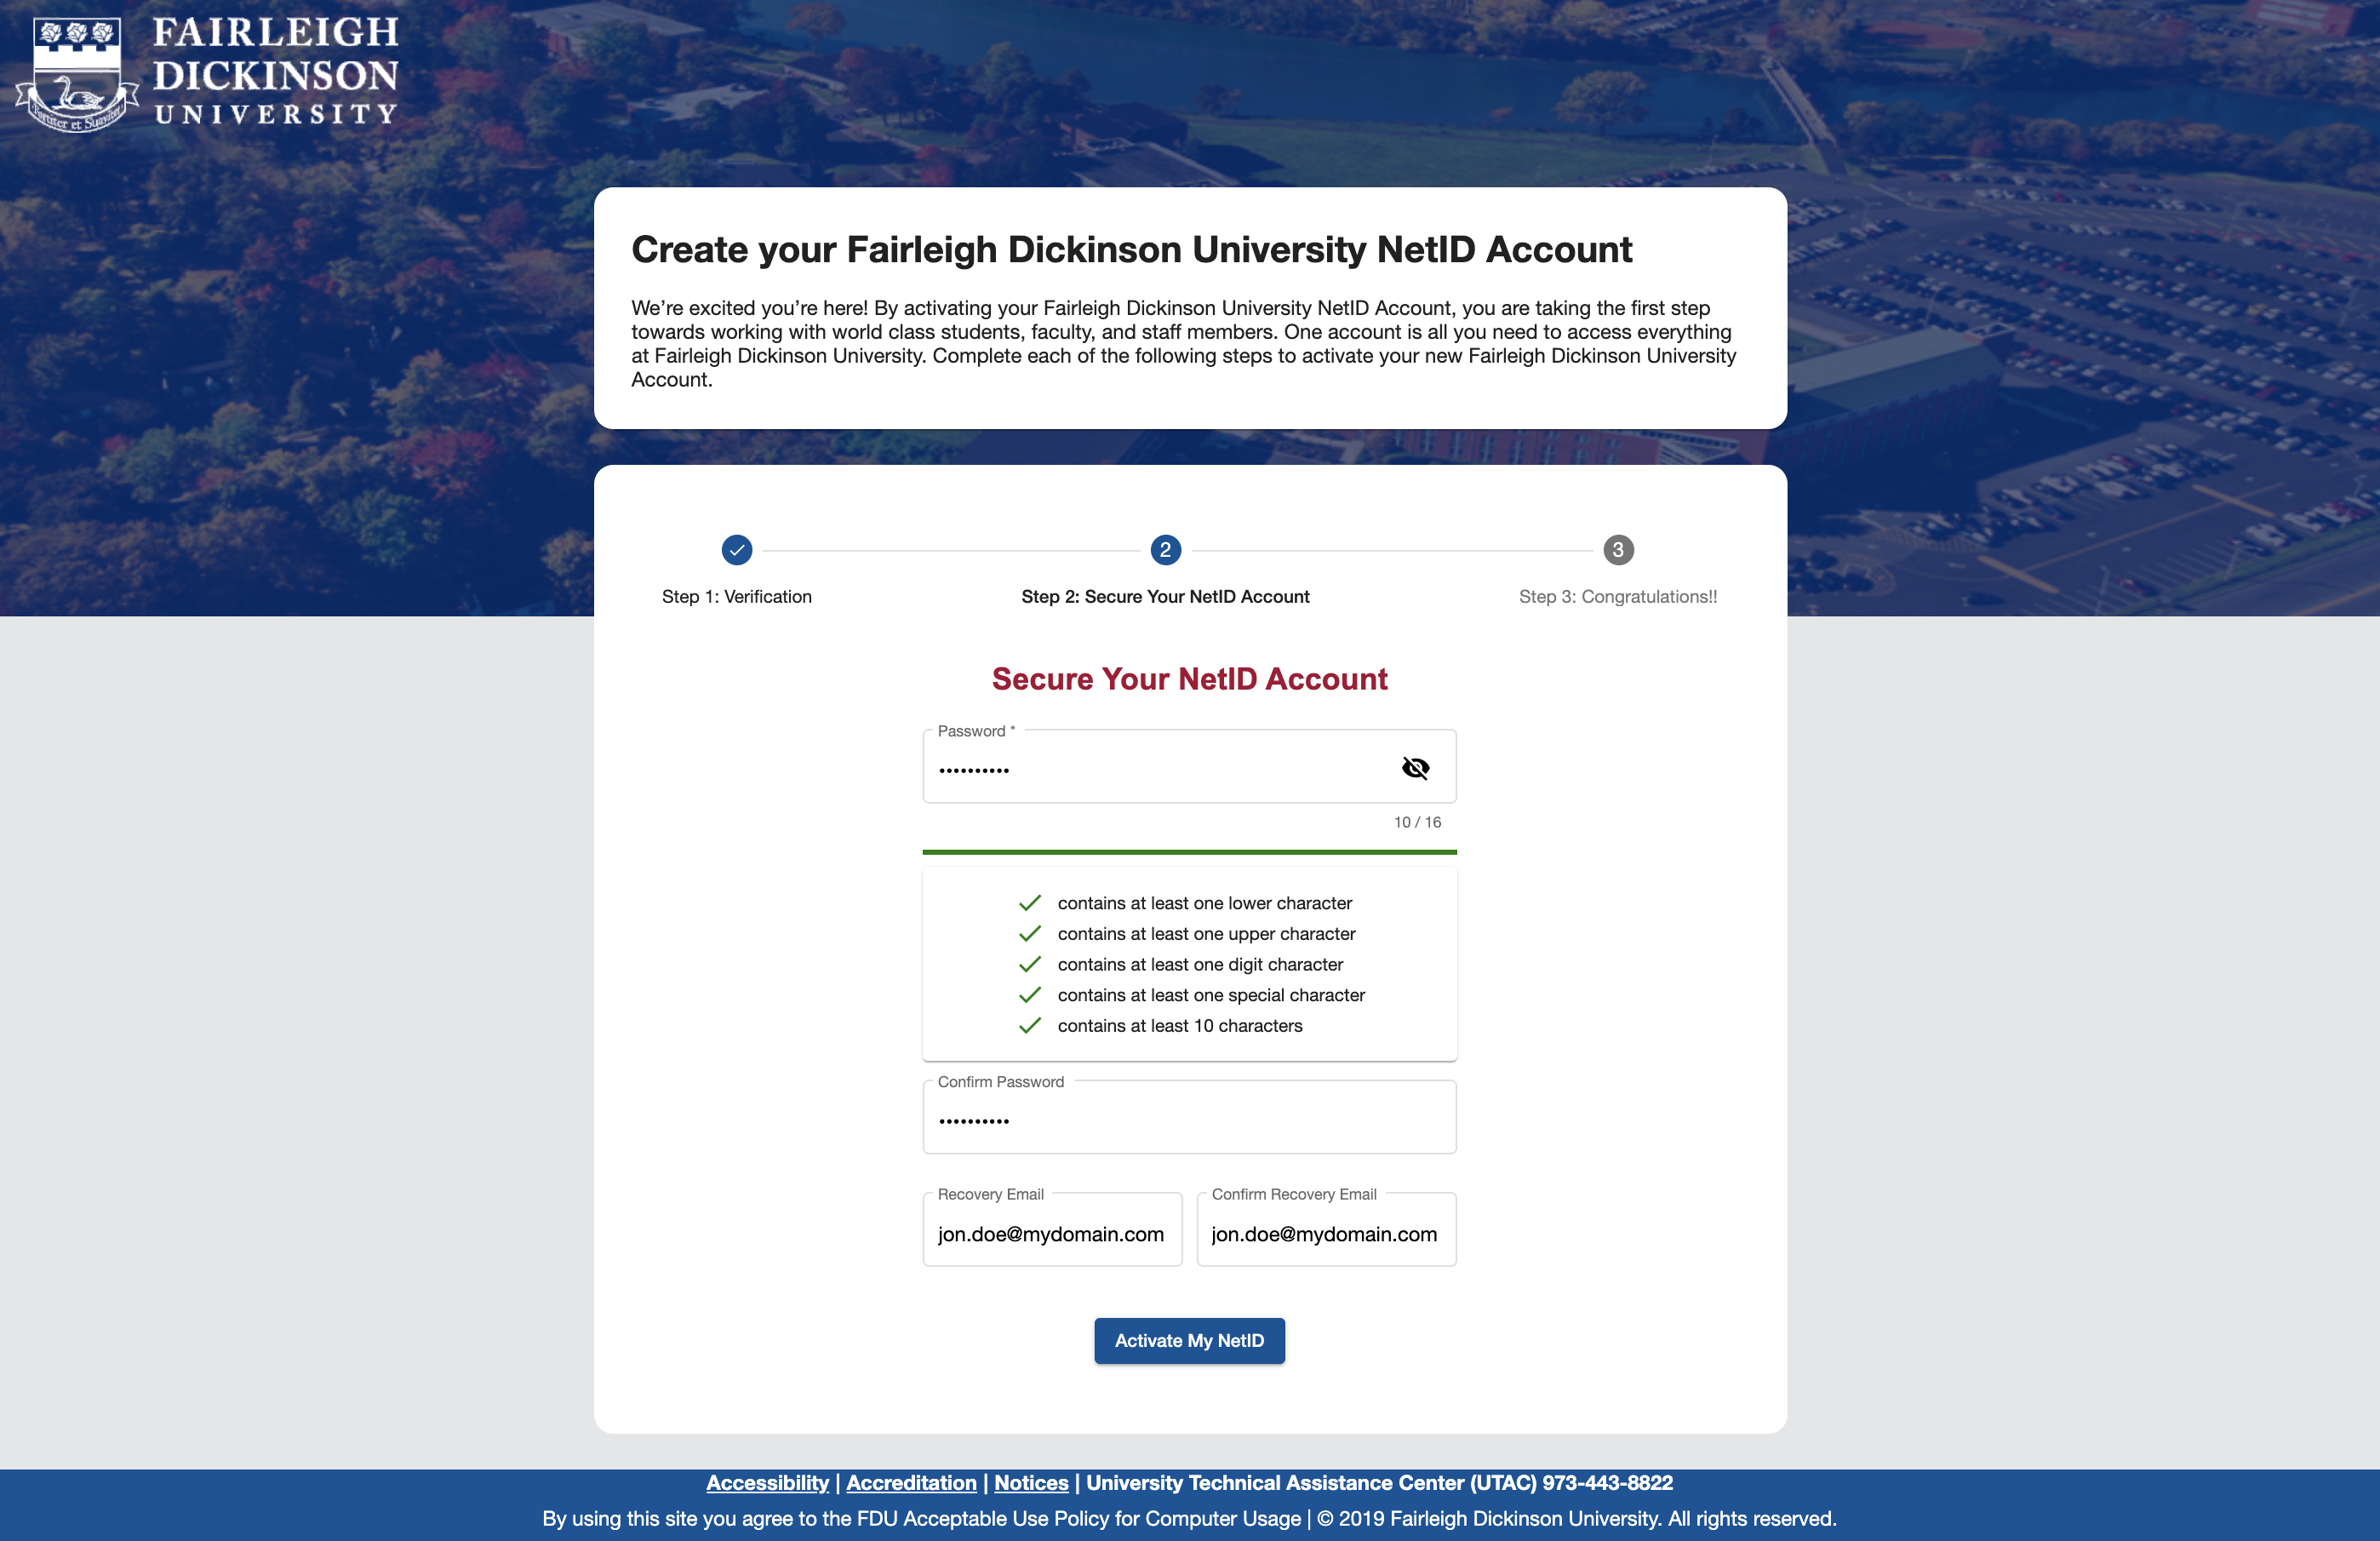The width and height of the screenshot is (2380, 1541).
Task: Click the Step 1 Verification checkmark icon
Action: coord(737,548)
